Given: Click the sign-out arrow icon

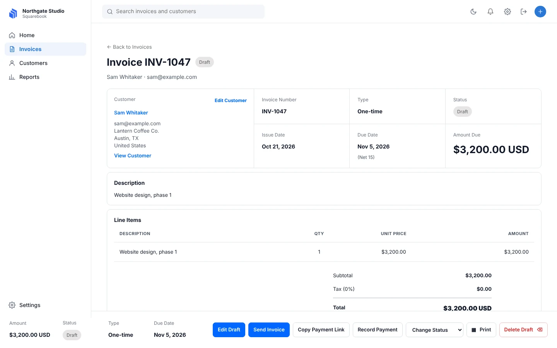Looking at the screenshot, I should [x=524, y=12].
